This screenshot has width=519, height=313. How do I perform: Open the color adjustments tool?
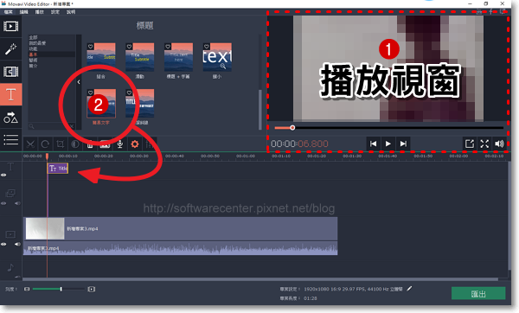pyautogui.click(x=75, y=144)
